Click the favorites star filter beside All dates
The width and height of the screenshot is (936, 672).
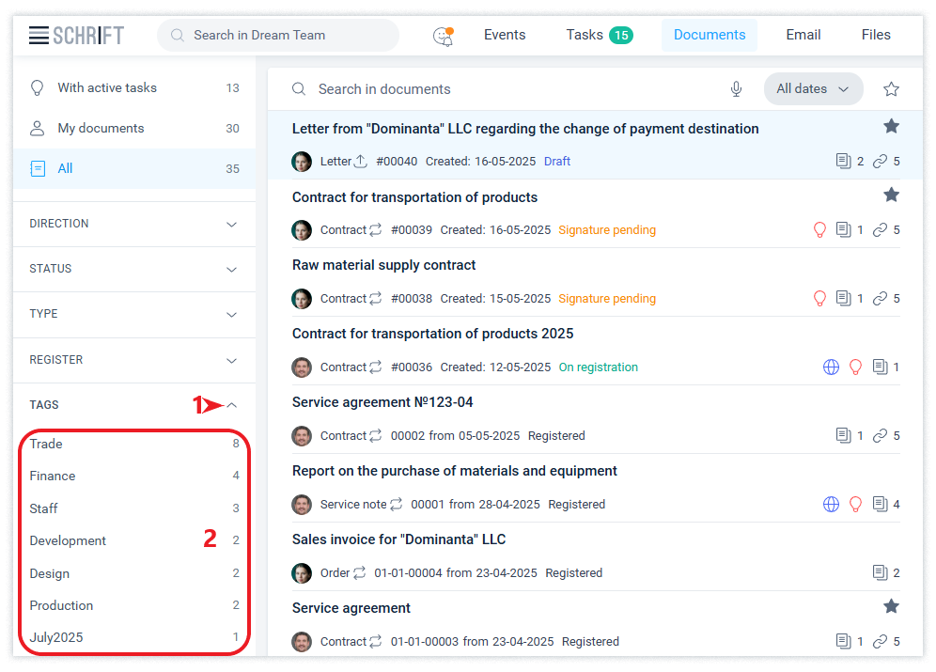click(891, 89)
